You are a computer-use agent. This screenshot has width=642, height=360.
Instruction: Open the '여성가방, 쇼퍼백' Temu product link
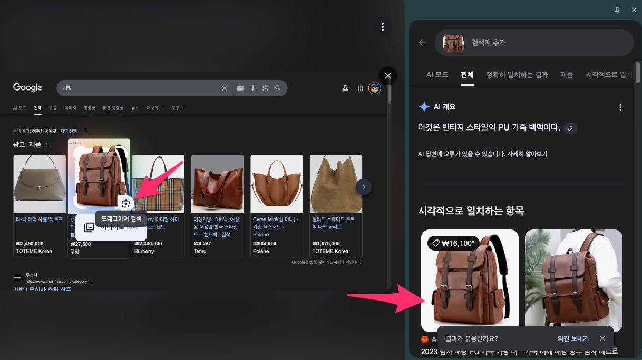216,227
